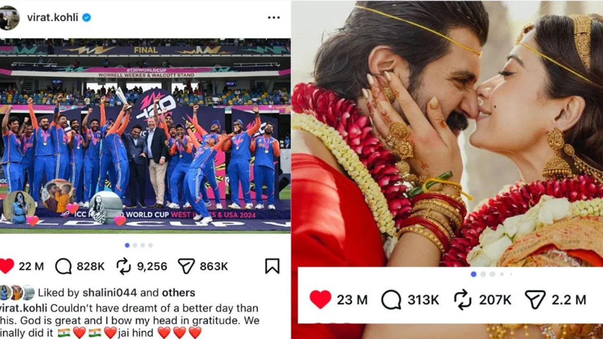Click the virat.kohli username in the header

pos(53,17)
